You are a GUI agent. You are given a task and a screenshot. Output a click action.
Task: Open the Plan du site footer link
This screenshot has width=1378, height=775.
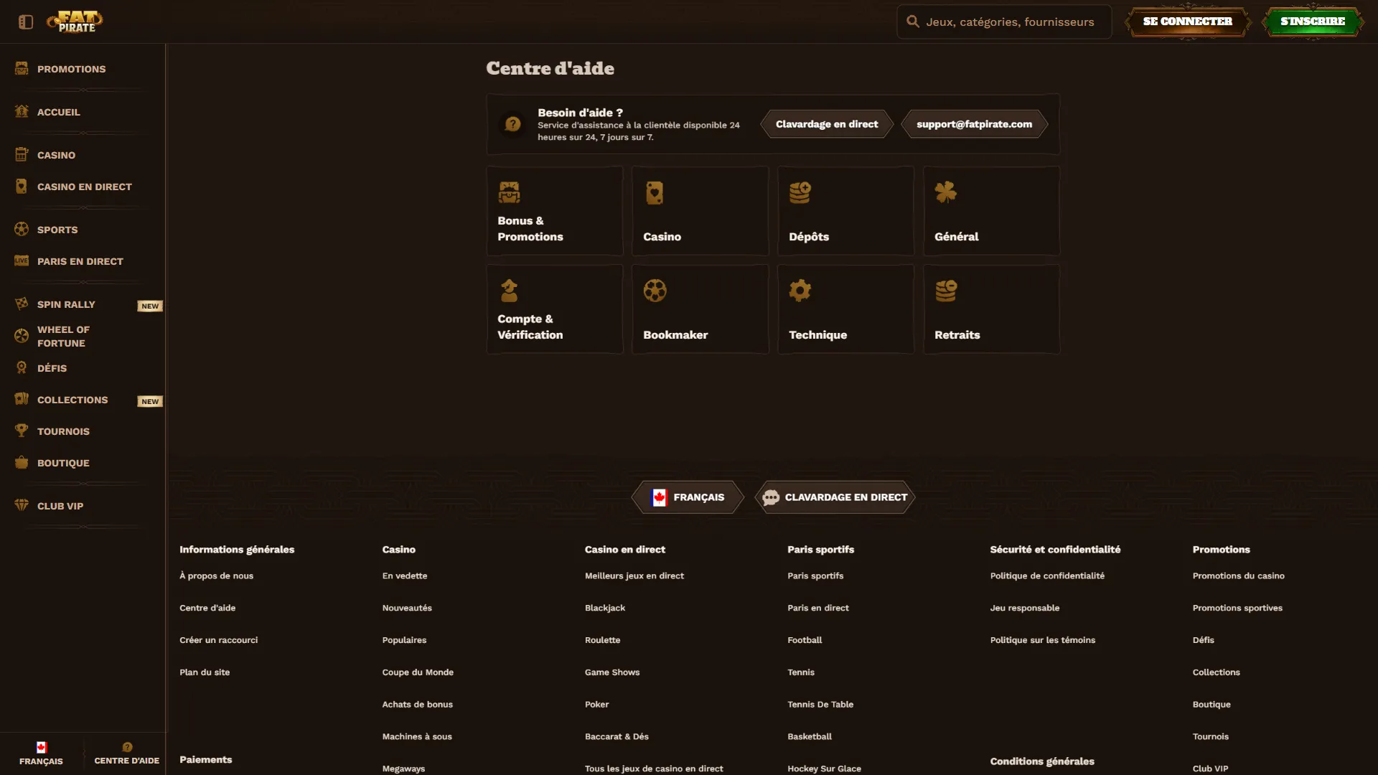click(x=205, y=672)
